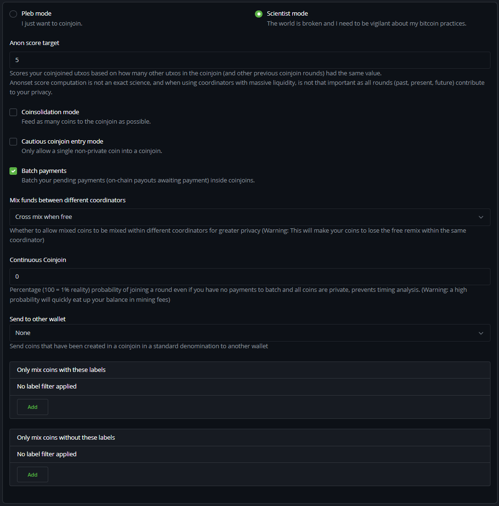Viewport: 499px width, 506px height.
Task: Select the Pleb mode radio button
Action: pyautogui.click(x=13, y=14)
